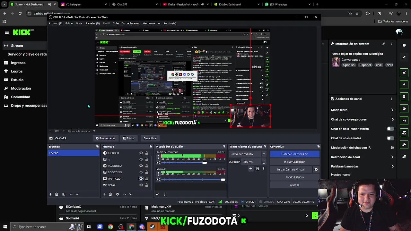This screenshot has width=411, height=231.
Task: Open preview scaling dropdown next to Ajustar a la ventana
Action: coord(94,131)
